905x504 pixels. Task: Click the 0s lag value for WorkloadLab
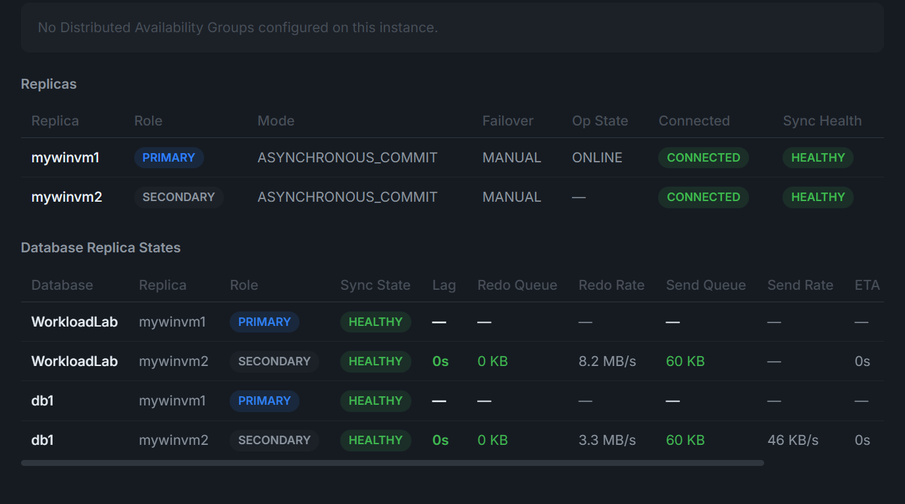click(440, 361)
